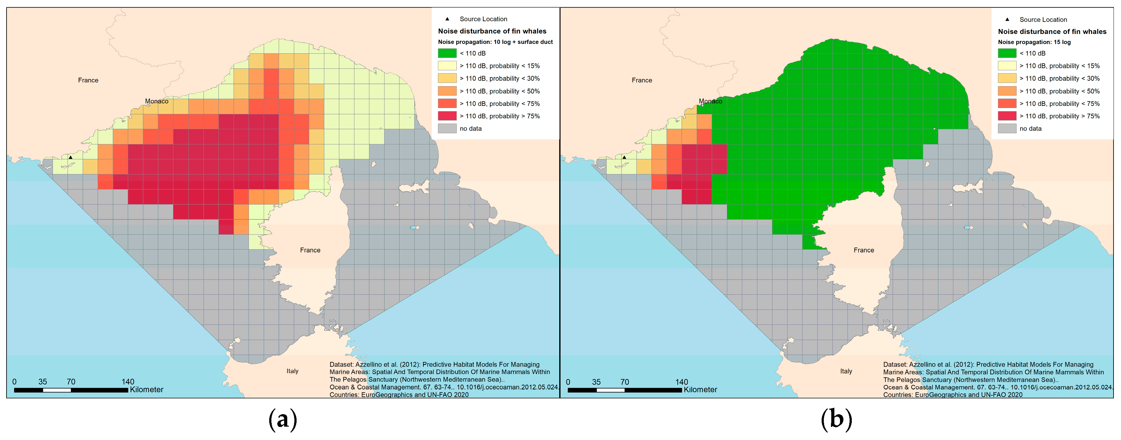
Task: Click the Source Location triangle in map (b) legend
Action: point(1007,20)
